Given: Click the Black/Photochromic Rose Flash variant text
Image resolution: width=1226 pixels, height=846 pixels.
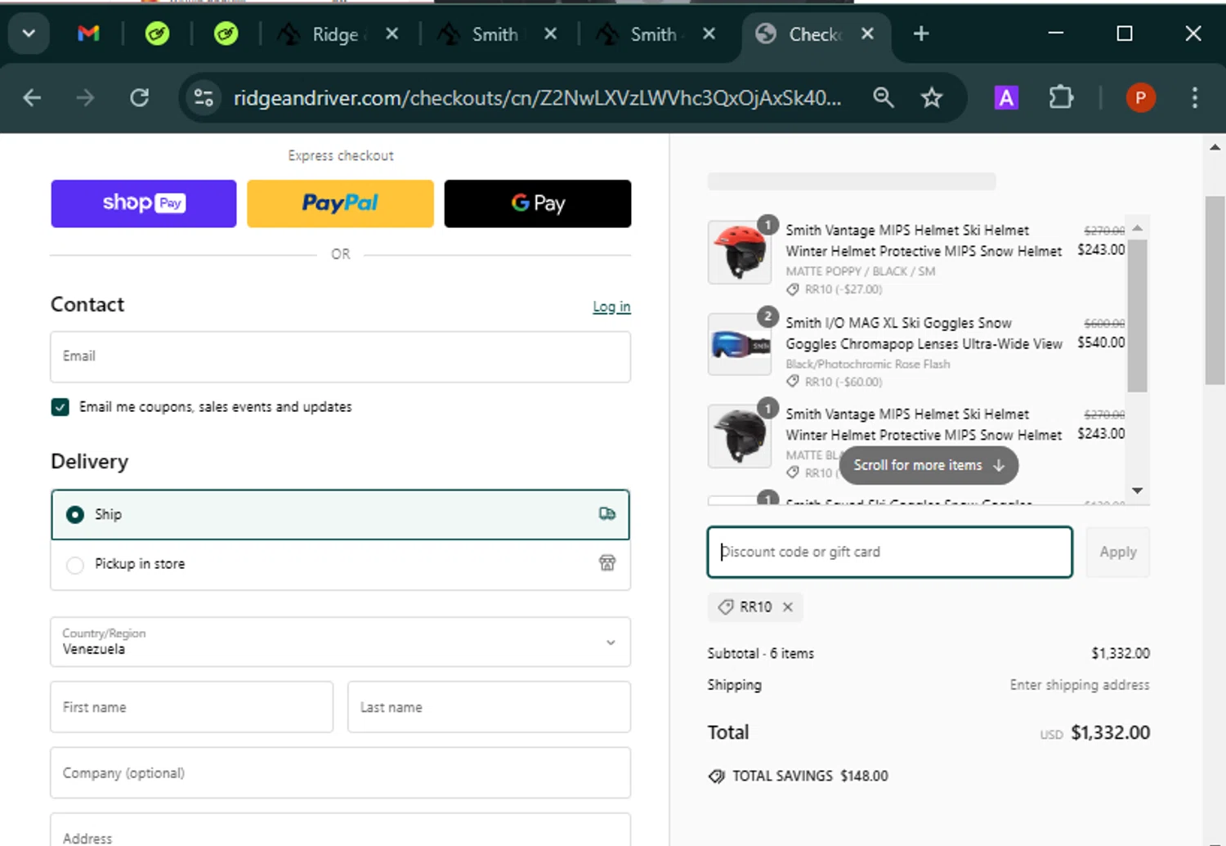Looking at the screenshot, I should click(x=868, y=365).
